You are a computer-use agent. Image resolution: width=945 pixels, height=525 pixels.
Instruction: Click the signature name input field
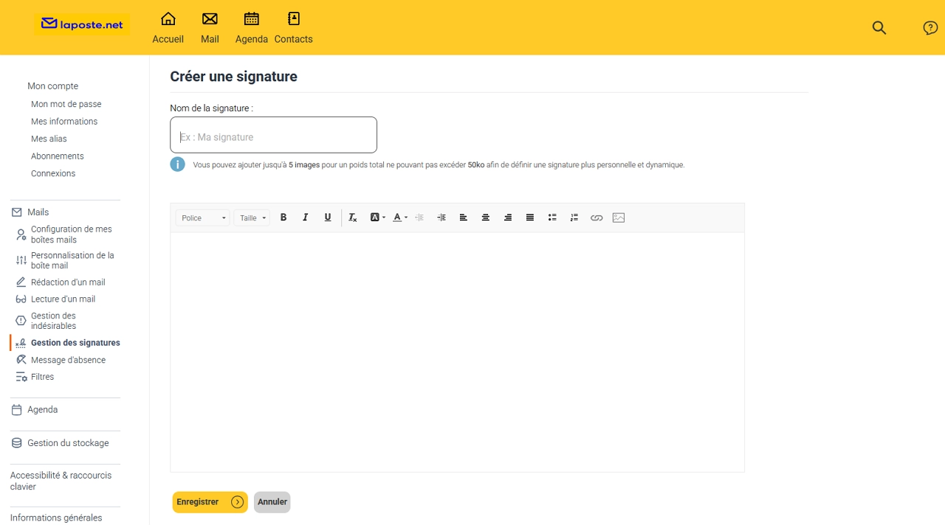[x=273, y=136]
